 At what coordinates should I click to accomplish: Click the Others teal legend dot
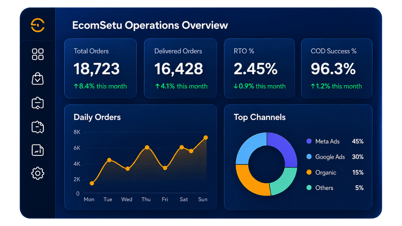tap(309, 188)
